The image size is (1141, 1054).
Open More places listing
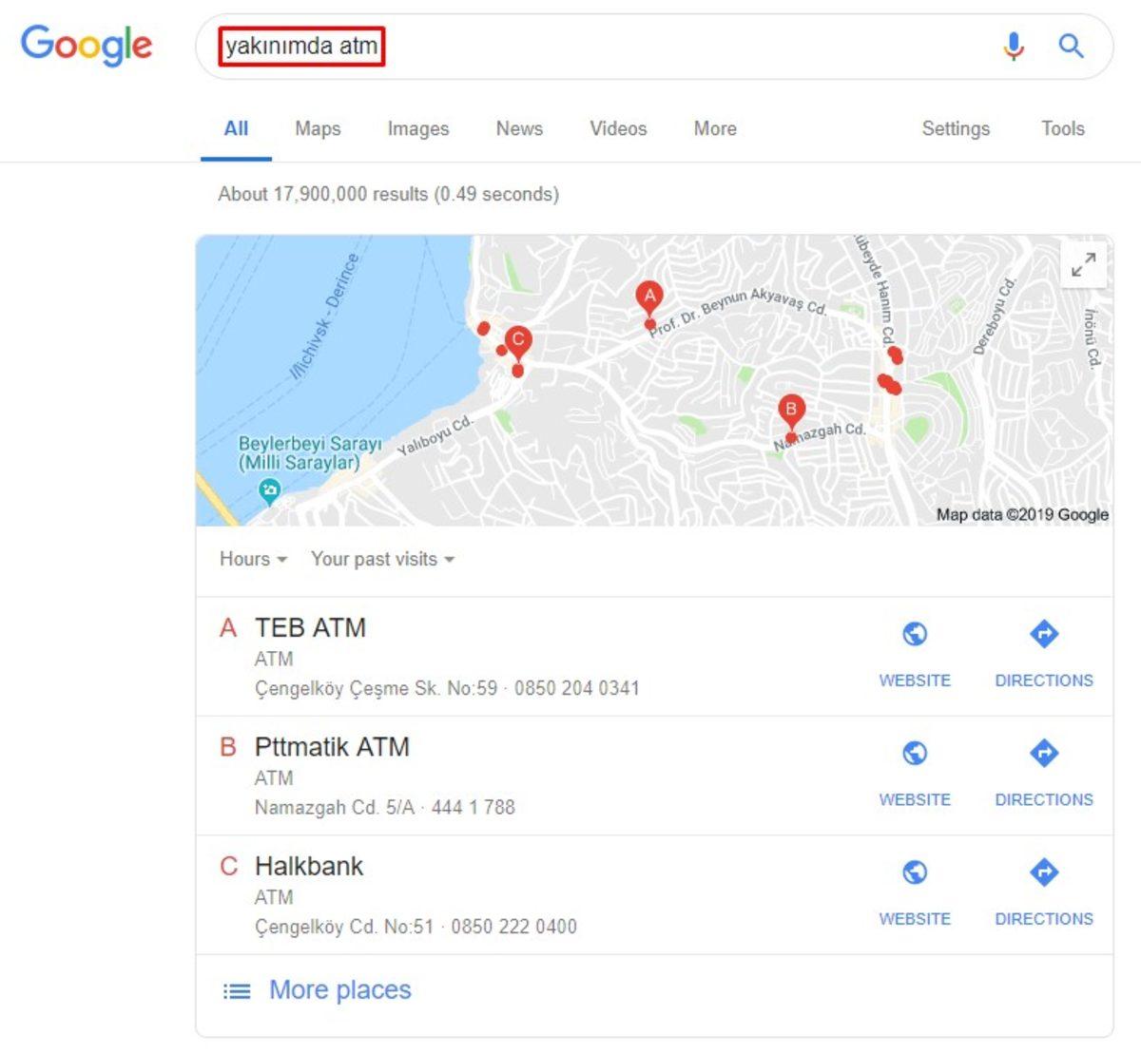[339, 990]
